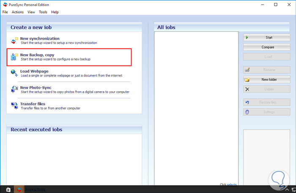Click the New Photo-Sync camera icon
Image resolution: width=296 pixels, height=193 pixels.
[14, 90]
